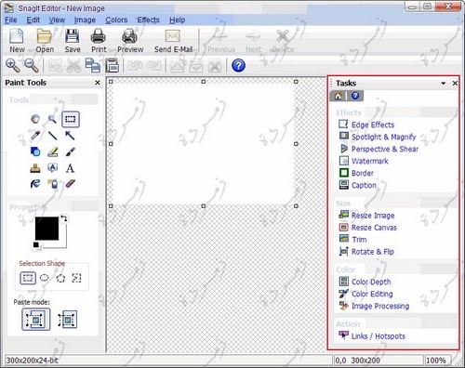
Task: Open the Resize Canvas task link
Action: click(374, 228)
